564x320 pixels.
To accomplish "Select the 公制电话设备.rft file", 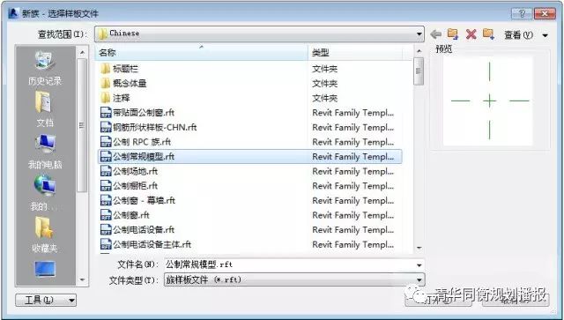I will click(137, 230).
